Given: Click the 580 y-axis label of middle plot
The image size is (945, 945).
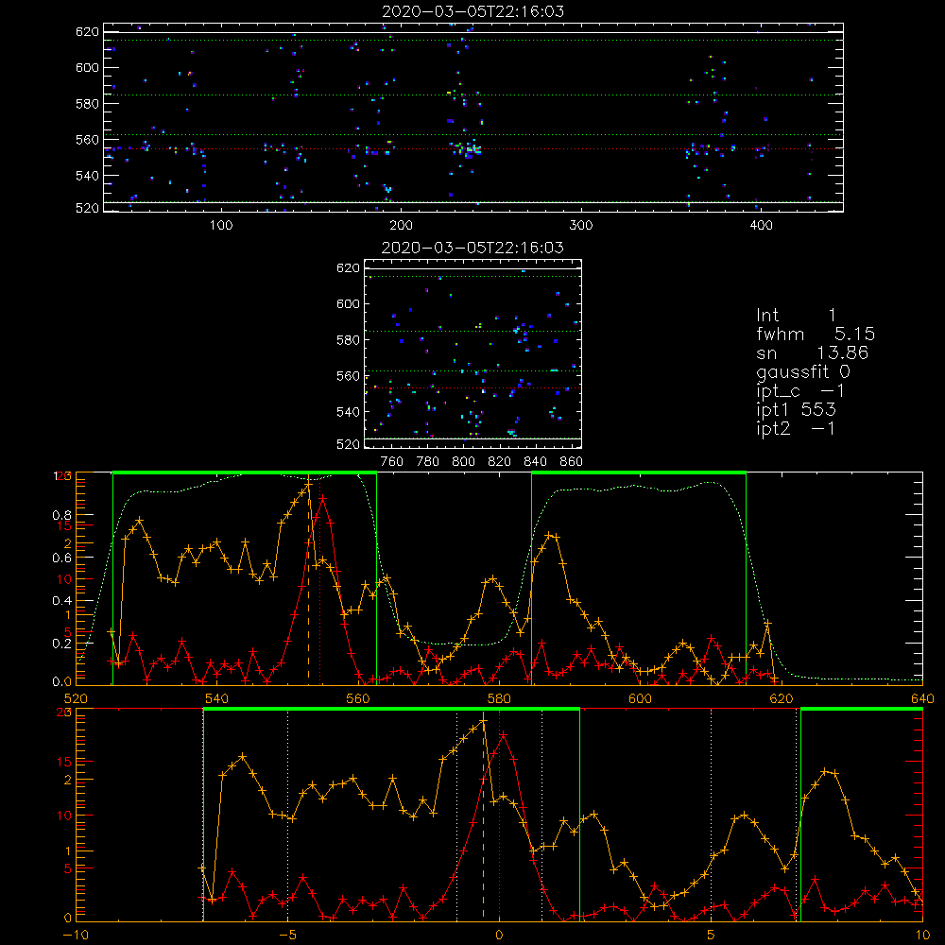Looking at the screenshot, I should [347, 340].
